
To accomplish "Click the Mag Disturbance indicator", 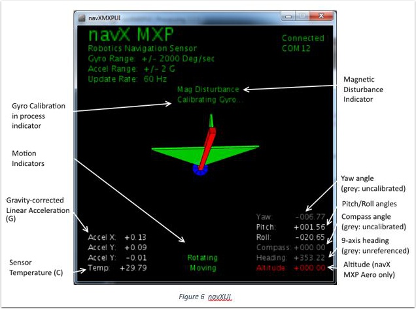I will [x=208, y=89].
